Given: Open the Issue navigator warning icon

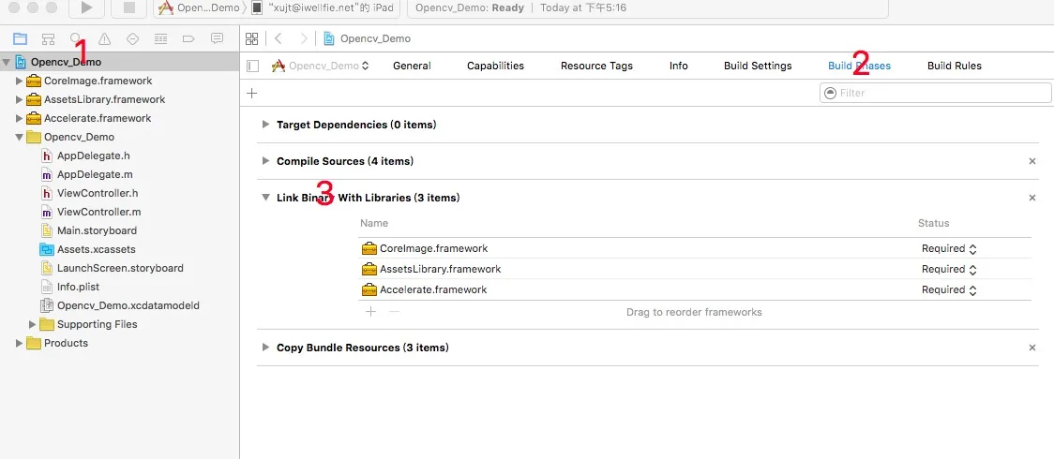Looking at the screenshot, I should 104,38.
